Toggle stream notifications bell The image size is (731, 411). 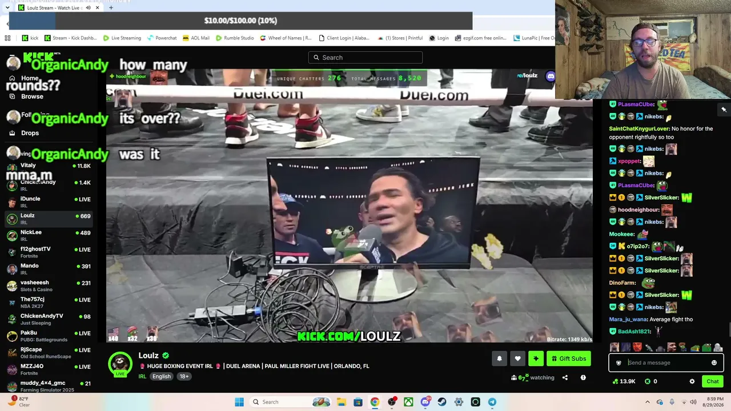[x=499, y=358]
